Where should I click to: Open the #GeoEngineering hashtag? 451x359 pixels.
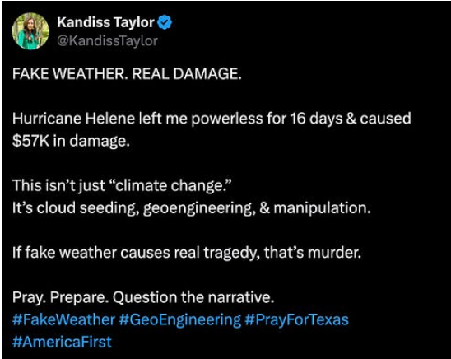[180, 319]
